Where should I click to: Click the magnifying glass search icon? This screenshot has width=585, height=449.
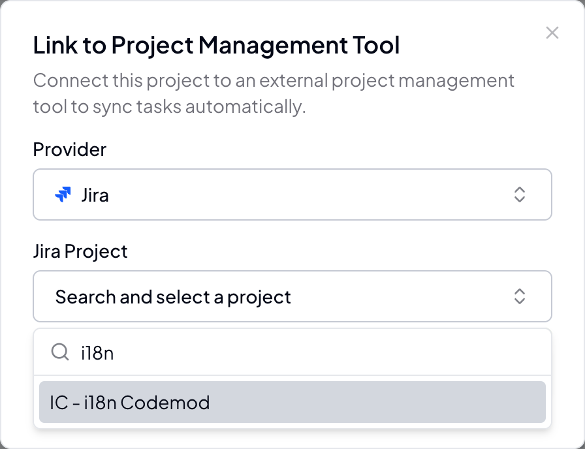tap(60, 352)
